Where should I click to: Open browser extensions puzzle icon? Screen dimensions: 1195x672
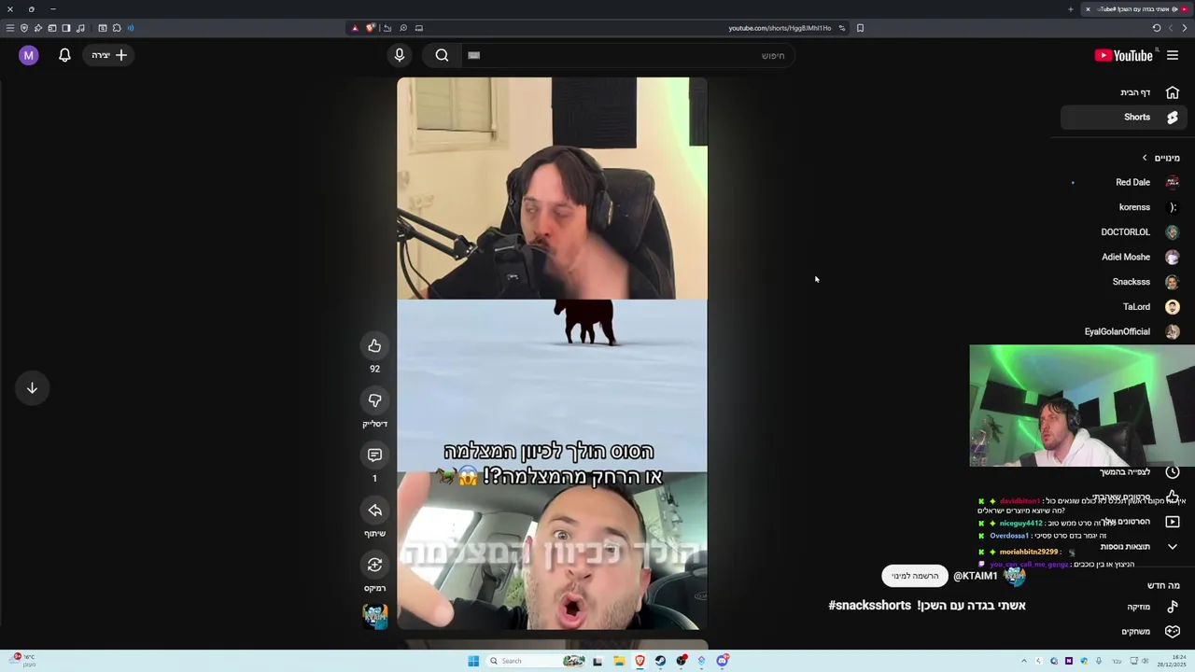[x=117, y=28]
